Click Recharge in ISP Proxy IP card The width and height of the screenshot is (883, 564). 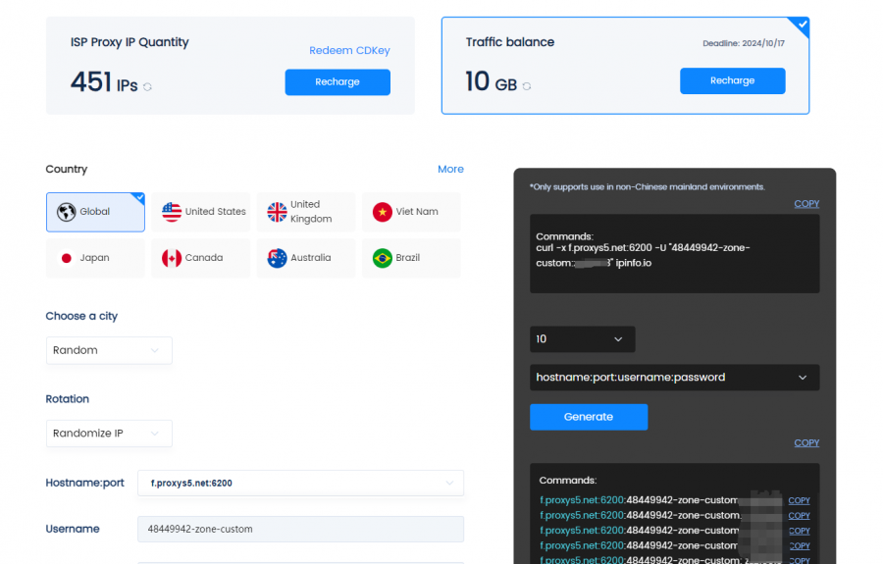338,82
